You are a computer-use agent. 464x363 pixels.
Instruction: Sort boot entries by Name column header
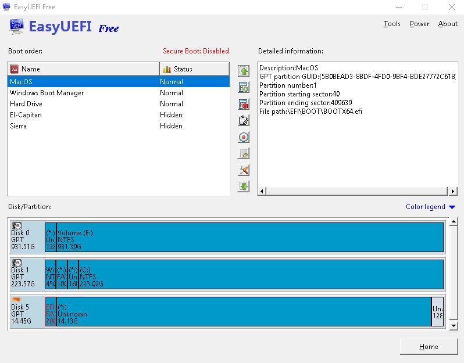(x=84, y=69)
